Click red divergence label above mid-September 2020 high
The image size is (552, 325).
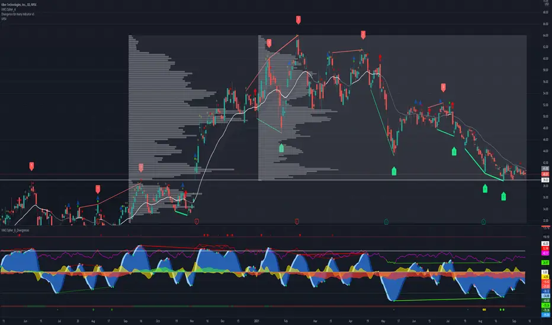click(x=141, y=167)
